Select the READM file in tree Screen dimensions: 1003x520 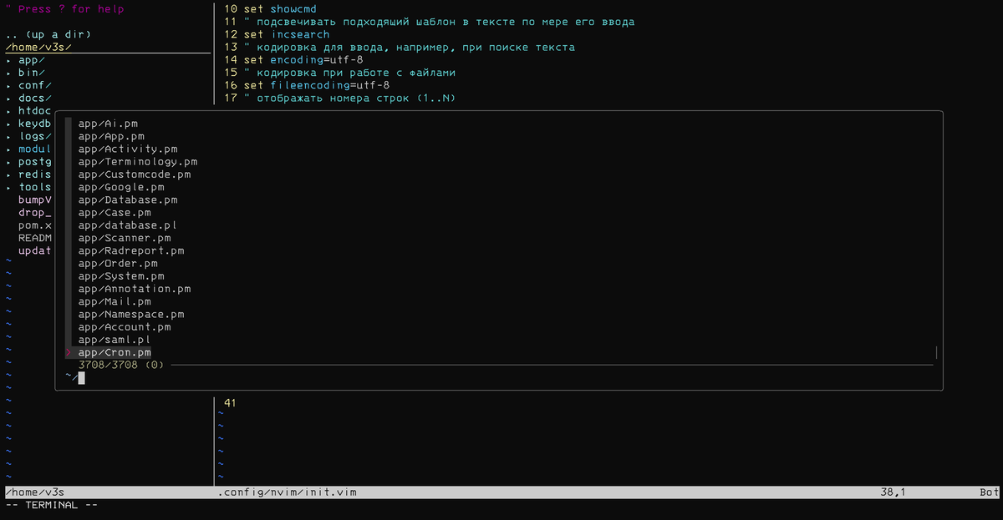point(35,238)
